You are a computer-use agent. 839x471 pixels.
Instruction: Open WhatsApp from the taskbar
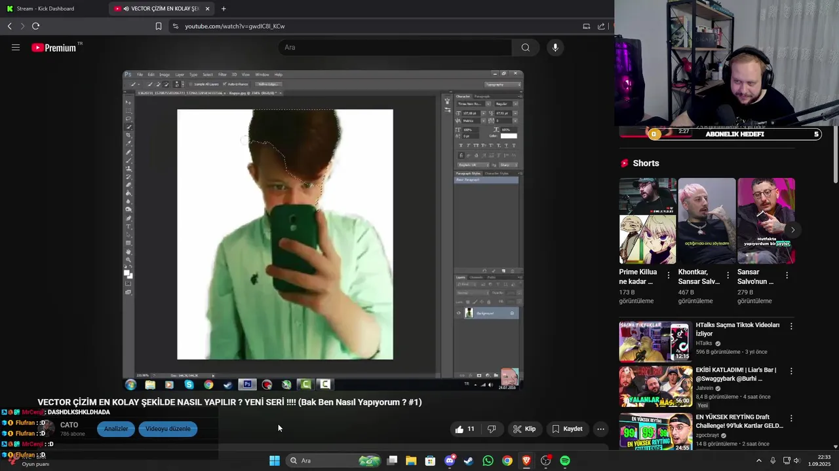[x=488, y=461]
